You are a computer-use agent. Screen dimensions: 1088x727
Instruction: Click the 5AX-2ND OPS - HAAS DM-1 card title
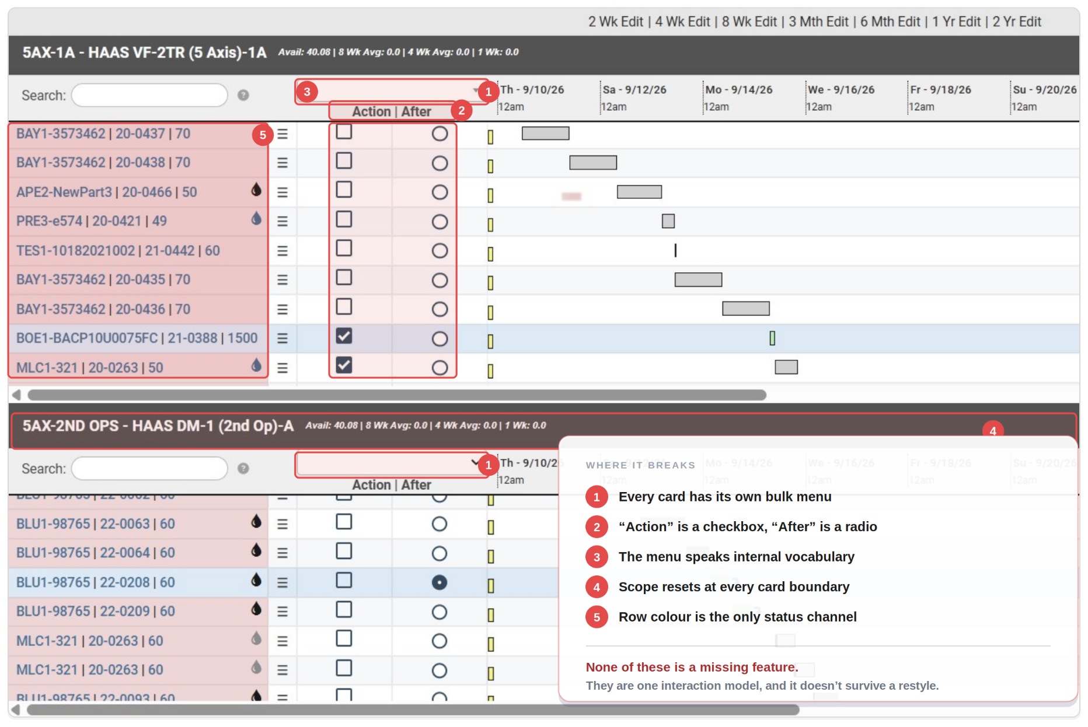tap(158, 426)
